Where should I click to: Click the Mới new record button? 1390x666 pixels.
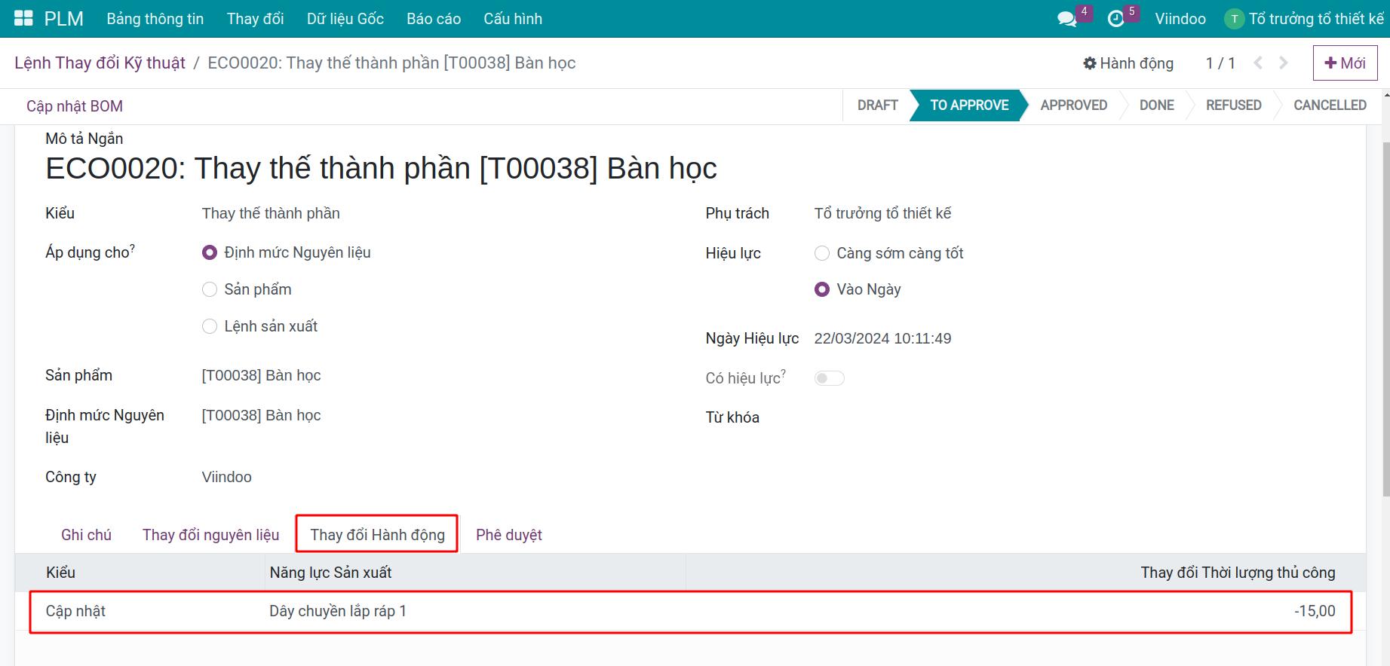click(1346, 63)
